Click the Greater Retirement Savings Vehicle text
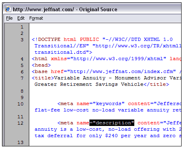Screen dimensions: 184x150 (x=89, y=84)
